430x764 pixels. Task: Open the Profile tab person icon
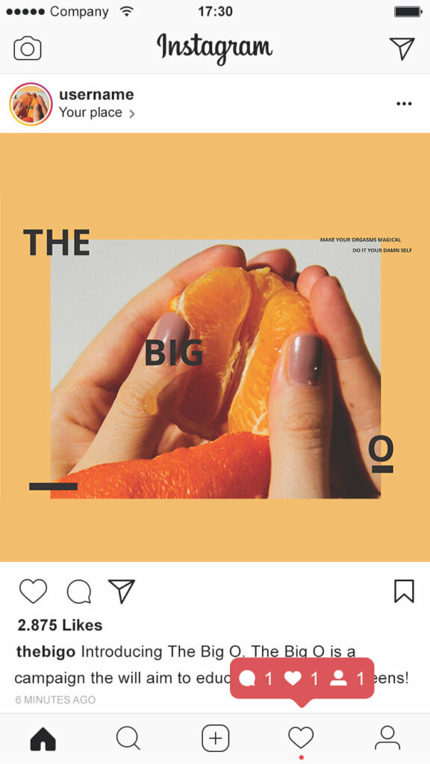click(x=387, y=738)
